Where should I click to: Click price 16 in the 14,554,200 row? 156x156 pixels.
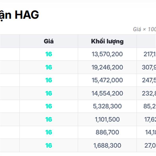click(x=49, y=93)
